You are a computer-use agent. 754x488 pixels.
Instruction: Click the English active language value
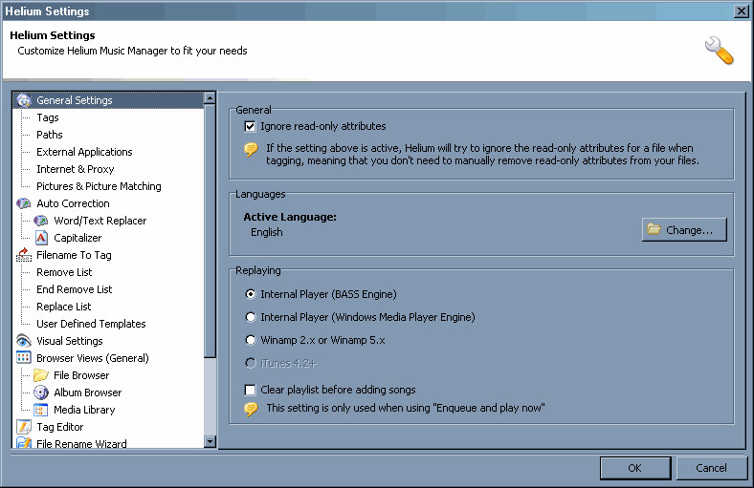pos(266,232)
